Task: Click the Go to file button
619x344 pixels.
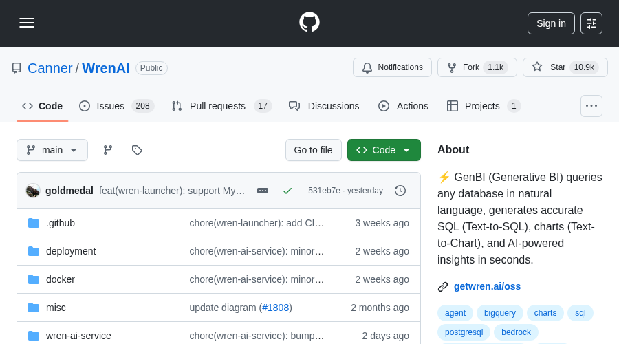Action: coord(314,150)
